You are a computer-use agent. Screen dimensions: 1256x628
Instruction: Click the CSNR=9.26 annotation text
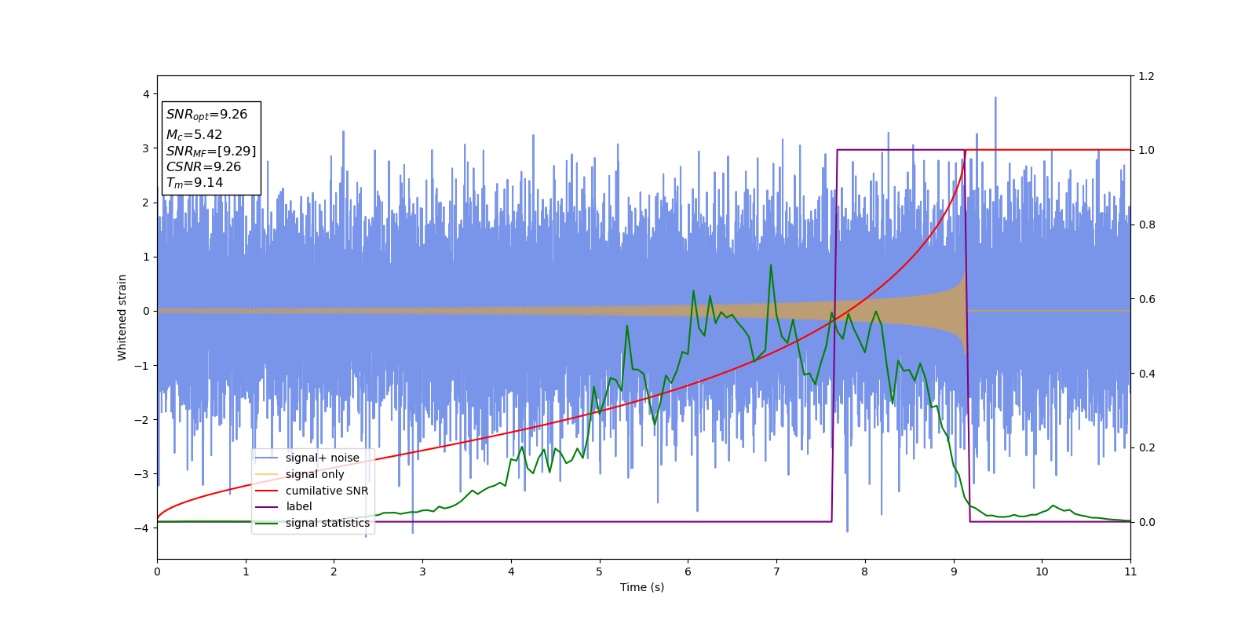click(x=203, y=166)
